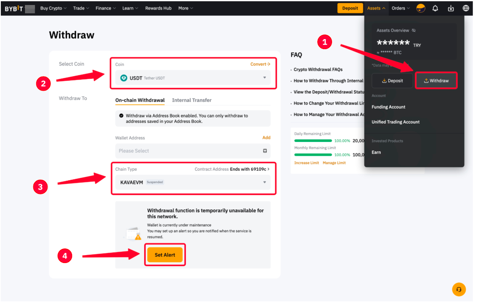Screen dimensions: 479x303
Task: Open the user profile avatar
Action: coord(421,8)
